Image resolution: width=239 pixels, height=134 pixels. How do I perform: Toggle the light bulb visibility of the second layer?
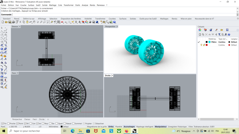[x=201, y=45]
